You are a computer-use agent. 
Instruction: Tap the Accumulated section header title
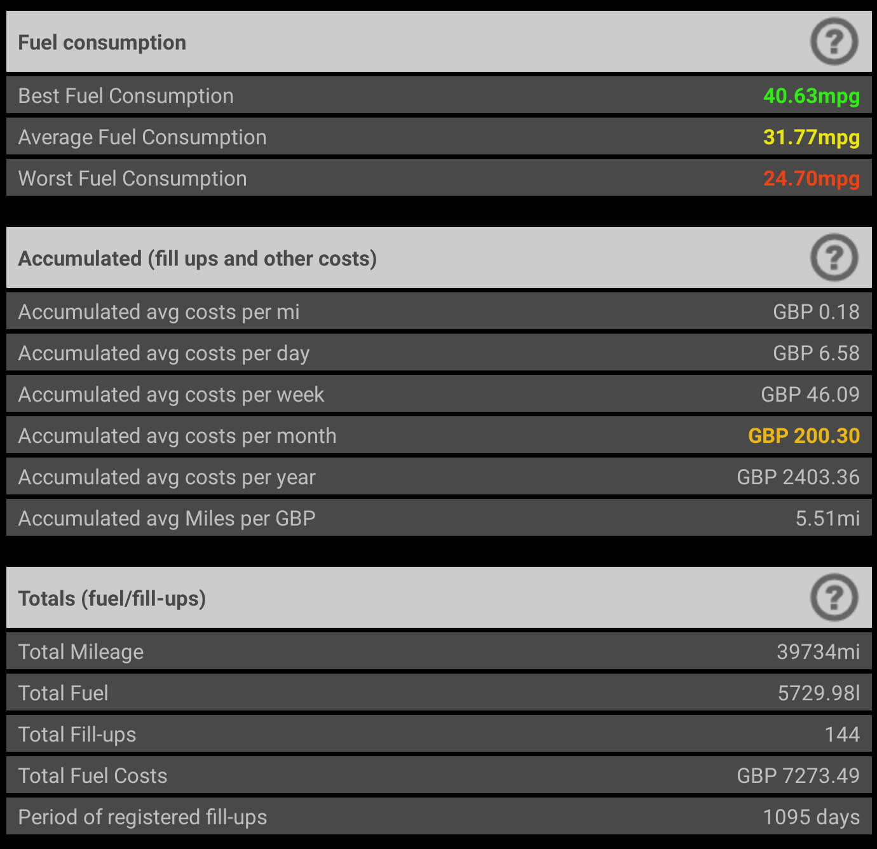tap(197, 259)
